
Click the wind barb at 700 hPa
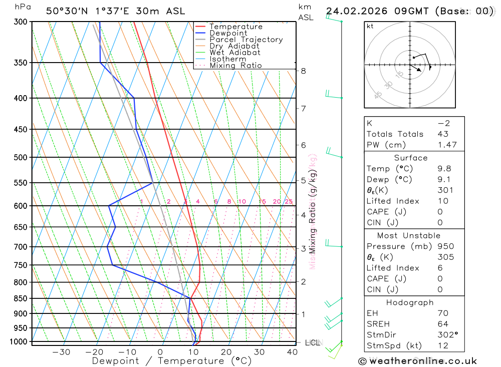pyautogui.click(x=334, y=244)
